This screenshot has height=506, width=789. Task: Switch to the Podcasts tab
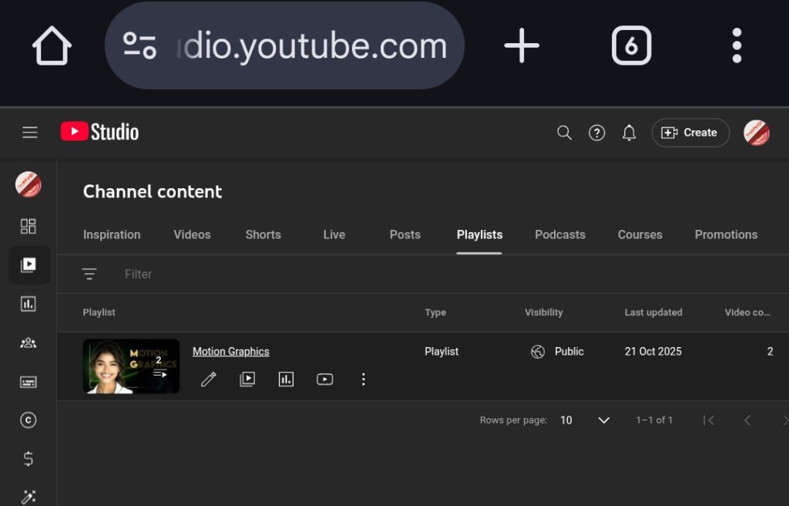tap(560, 234)
